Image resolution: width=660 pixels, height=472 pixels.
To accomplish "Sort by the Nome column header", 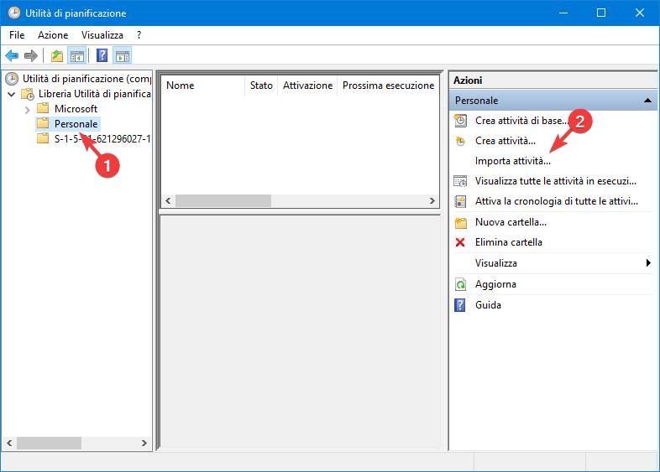I will point(202,86).
